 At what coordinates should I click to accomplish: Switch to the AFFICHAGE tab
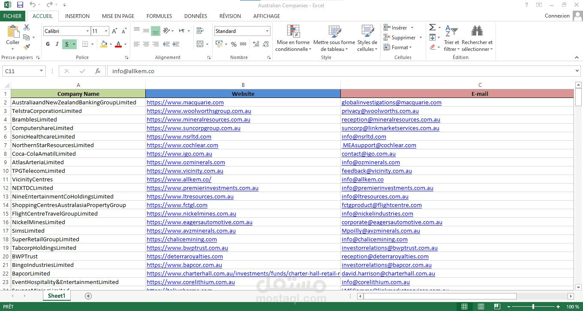tap(266, 16)
